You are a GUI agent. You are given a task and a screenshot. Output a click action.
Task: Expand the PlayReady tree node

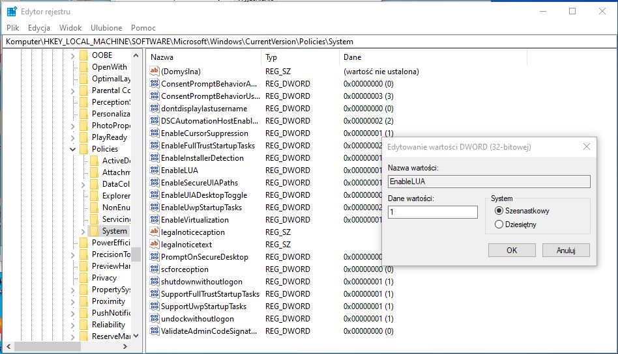72,138
